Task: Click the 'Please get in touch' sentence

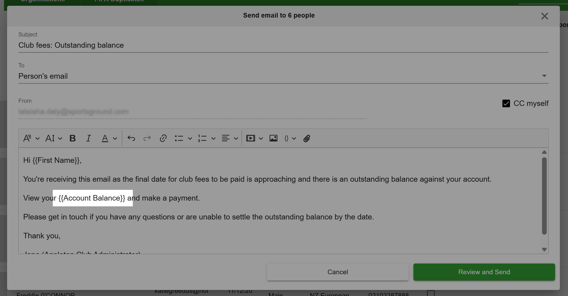Action: click(x=198, y=217)
